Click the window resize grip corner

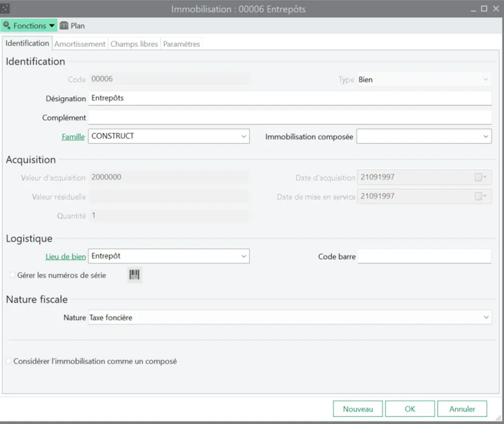[498, 418]
